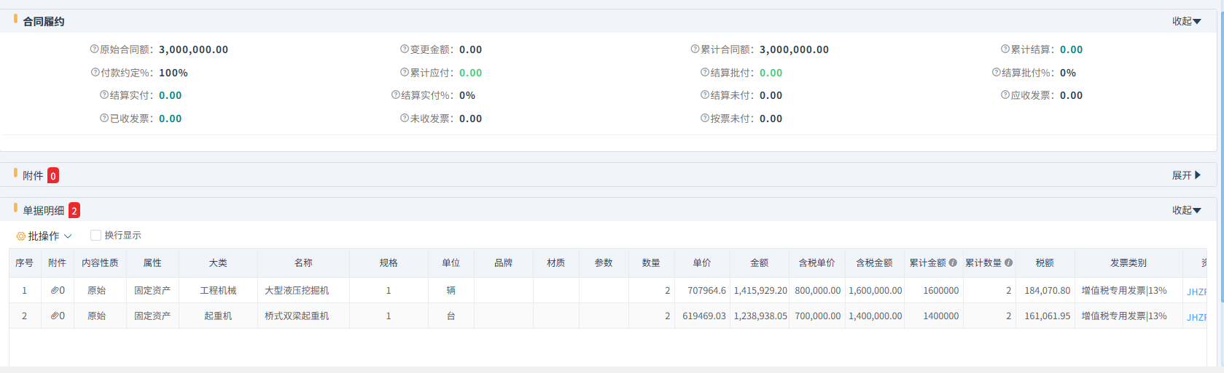
Task: Click help icon beside 累计结算
Action: [1005, 49]
